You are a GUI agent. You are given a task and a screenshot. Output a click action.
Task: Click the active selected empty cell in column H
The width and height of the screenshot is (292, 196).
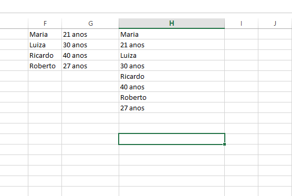click(172, 139)
